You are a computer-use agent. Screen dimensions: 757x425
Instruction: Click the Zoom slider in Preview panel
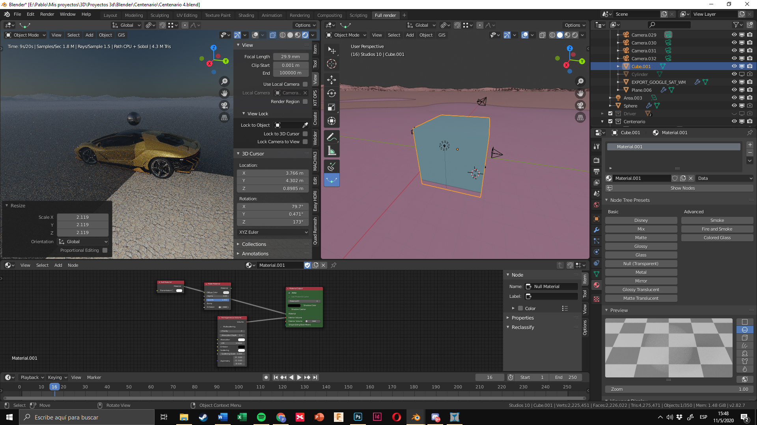coord(679,389)
